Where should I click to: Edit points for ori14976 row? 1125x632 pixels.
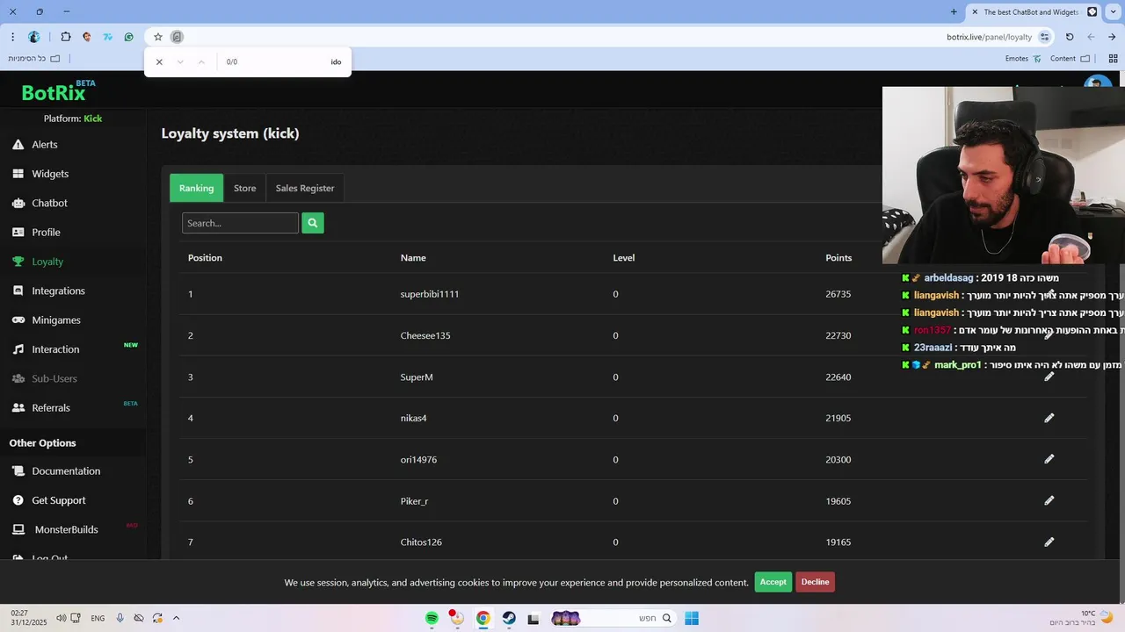1049,459
